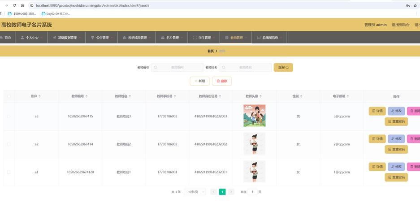The width and height of the screenshot is (420, 224).
Task: Click email cell 2@qq.com
Action: coord(342,144)
